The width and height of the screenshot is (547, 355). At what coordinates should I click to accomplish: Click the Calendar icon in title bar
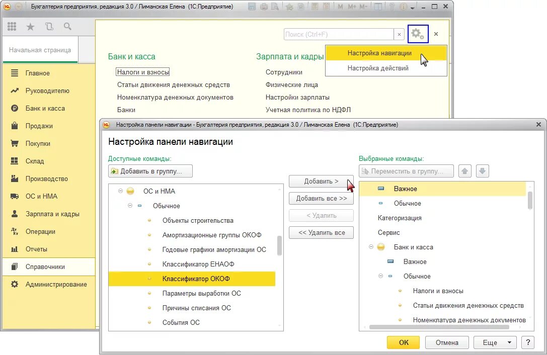[326, 7]
